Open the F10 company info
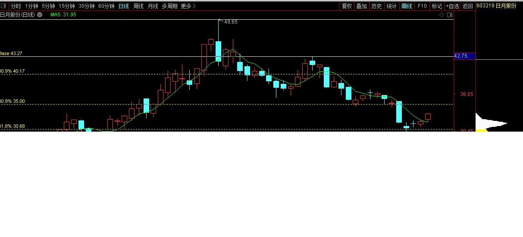 click(422, 6)
